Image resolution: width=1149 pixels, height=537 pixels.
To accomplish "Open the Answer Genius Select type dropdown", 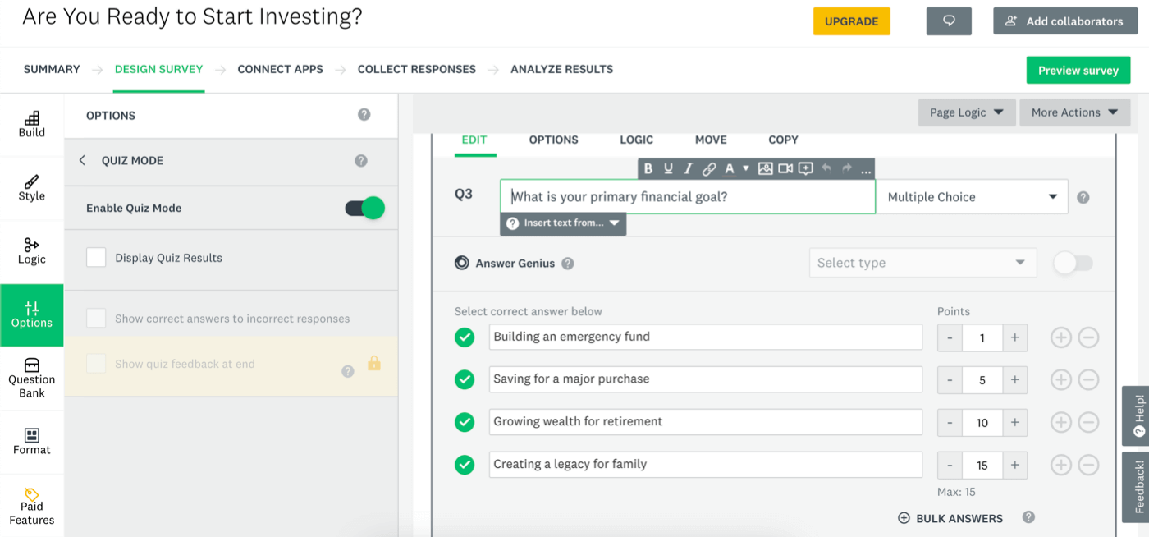I will tap(922, 263).
